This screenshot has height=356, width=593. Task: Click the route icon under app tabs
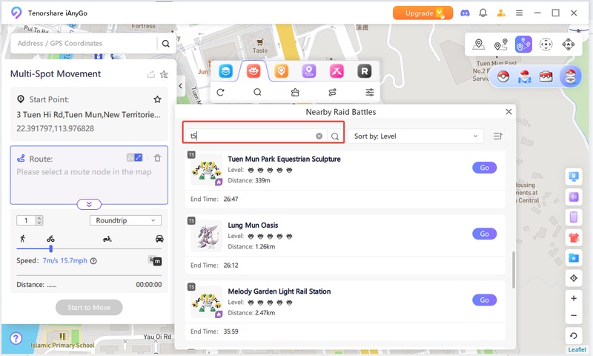click(332, 92)
